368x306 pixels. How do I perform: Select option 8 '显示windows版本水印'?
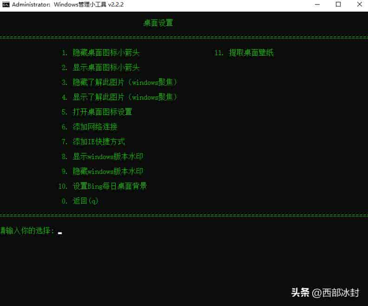coord(102,156)
